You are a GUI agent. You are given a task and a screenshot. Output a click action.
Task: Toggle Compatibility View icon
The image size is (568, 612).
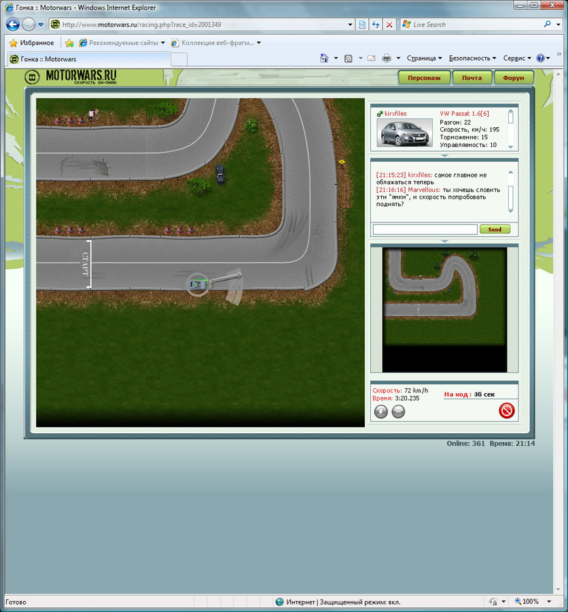362,24
